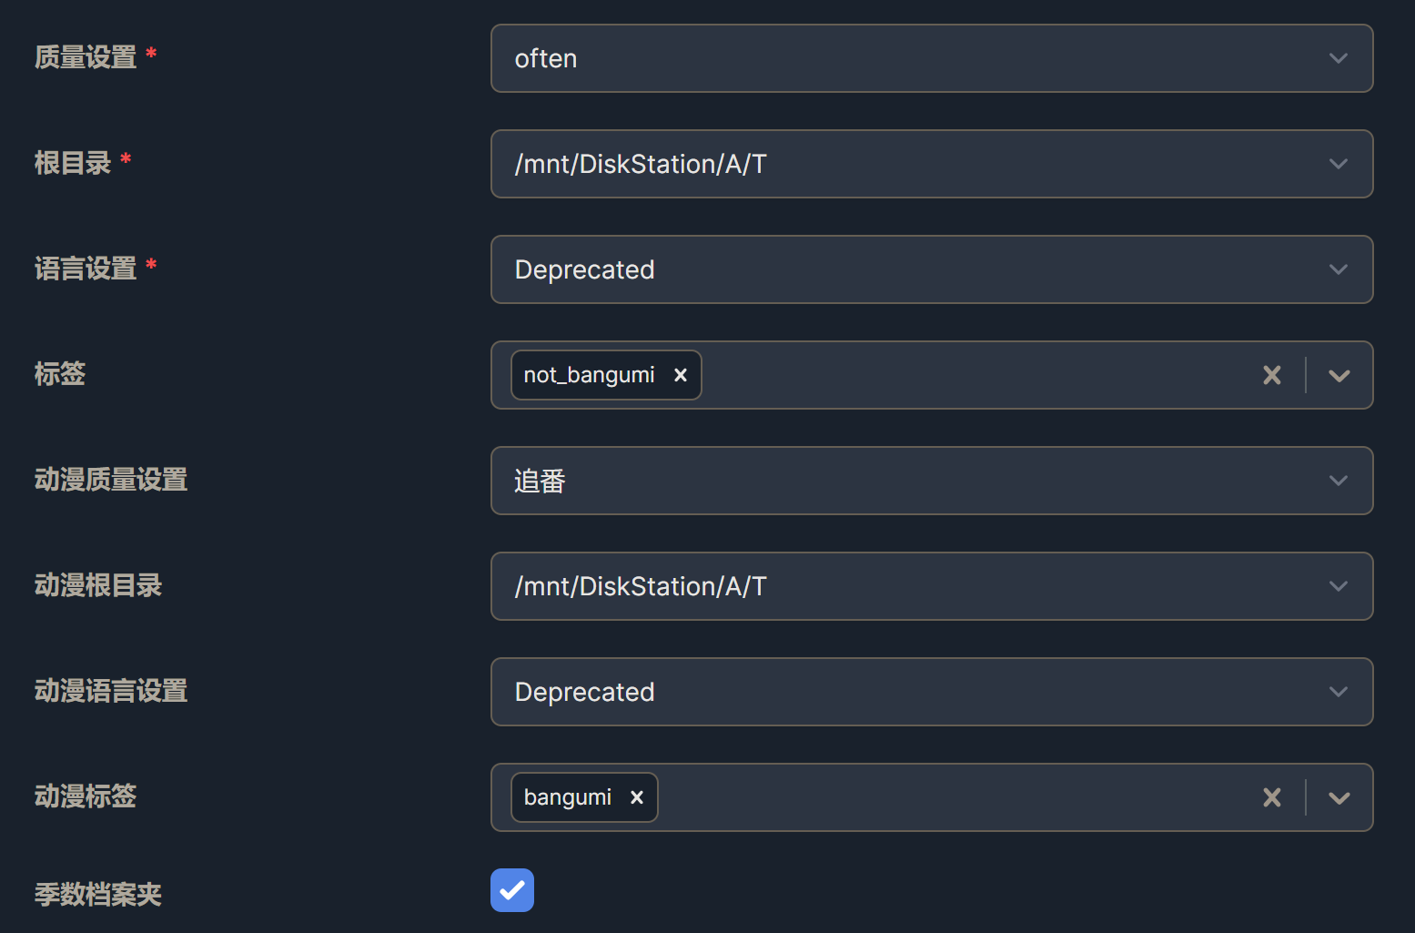
Task: Click empty area in 动漫标签 input field
Action: click(x=955, y=797)
